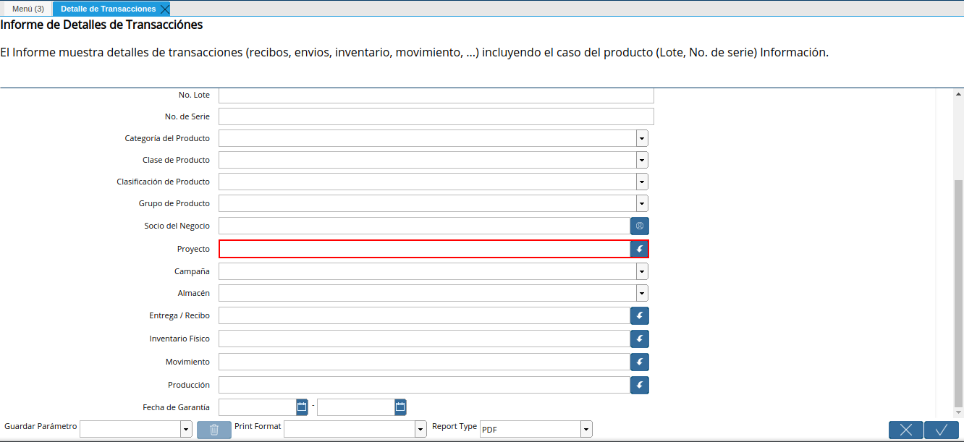Open the Almacén dropdown list
Screen dimensions: 964x442
pyautogui.click(x=642, y=293)
